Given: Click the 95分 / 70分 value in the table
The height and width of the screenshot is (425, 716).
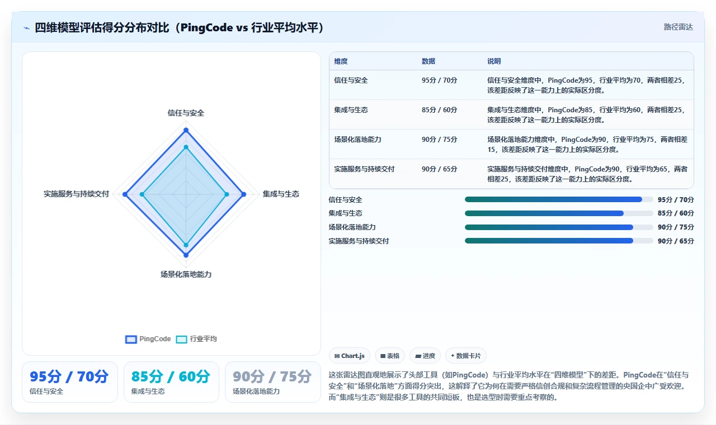Looking at the screenshot, I should pos(439,80).
